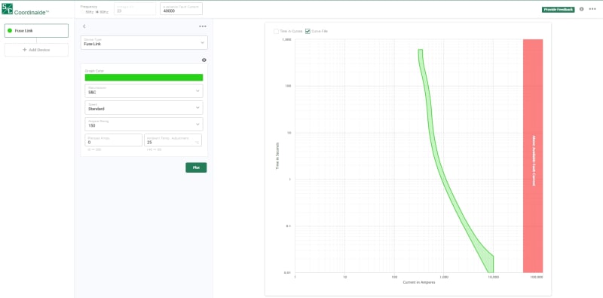
Task: Click the S&C Coordinaide logo
Action: tap(26, 9)
